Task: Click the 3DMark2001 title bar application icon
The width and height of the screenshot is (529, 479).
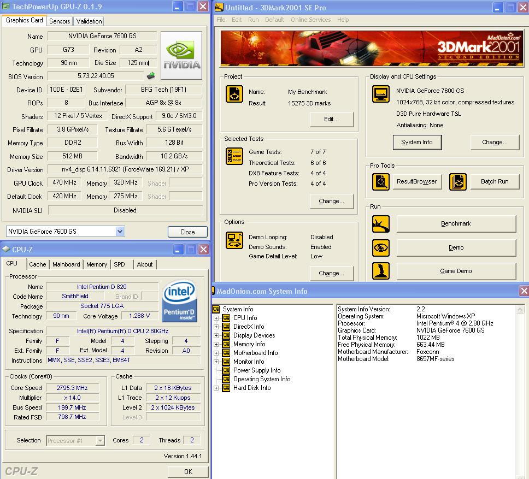Action: click(x=219, y=7)
